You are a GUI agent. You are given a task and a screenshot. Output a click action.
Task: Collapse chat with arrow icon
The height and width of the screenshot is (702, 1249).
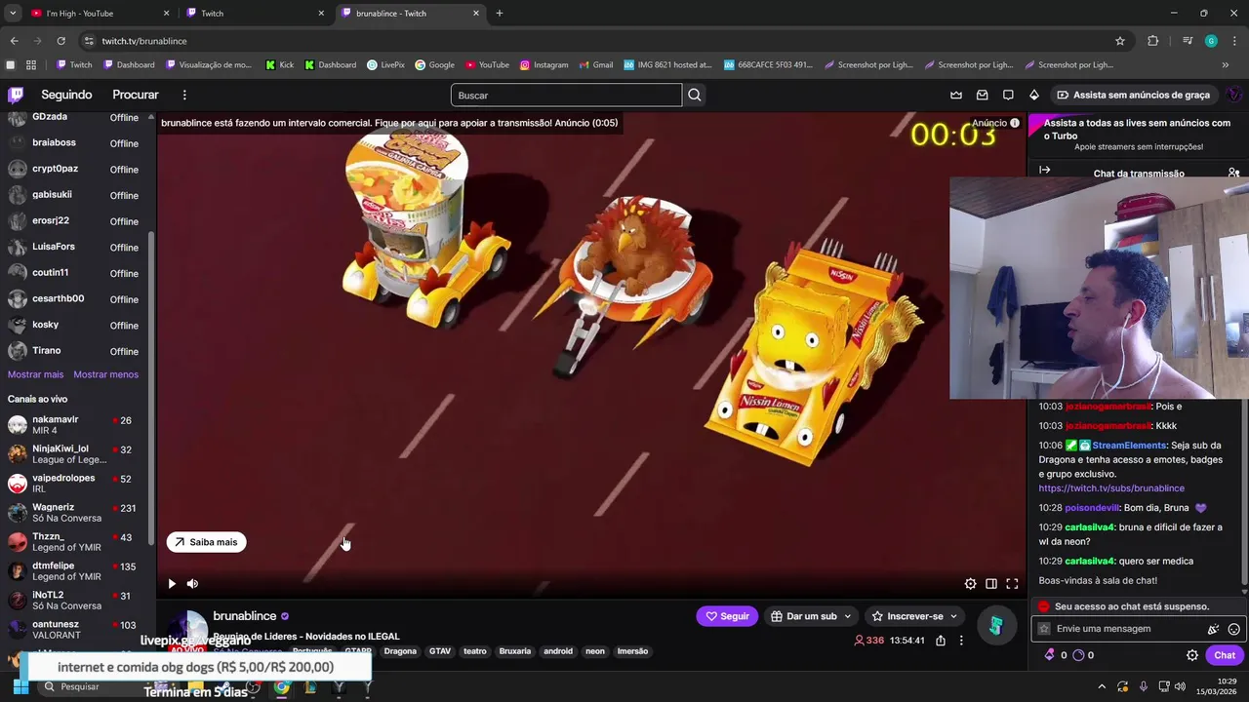[1045, 171]
